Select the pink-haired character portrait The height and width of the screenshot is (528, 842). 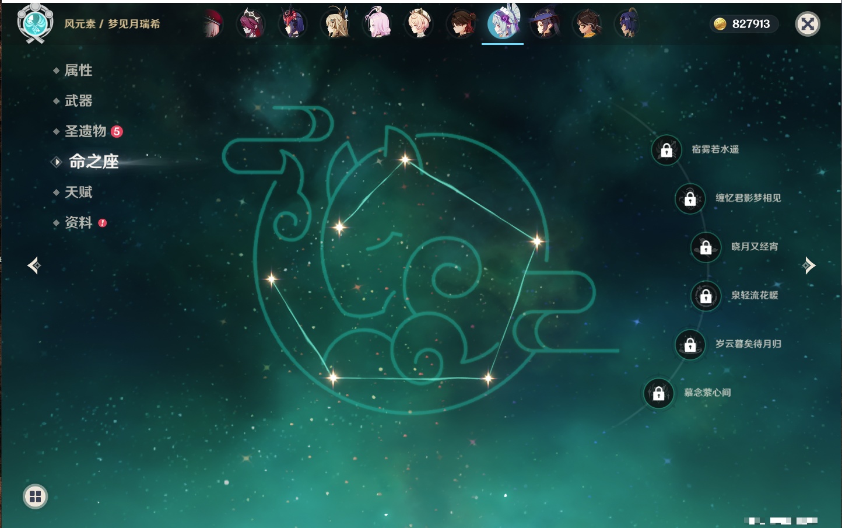coord(377,24)
